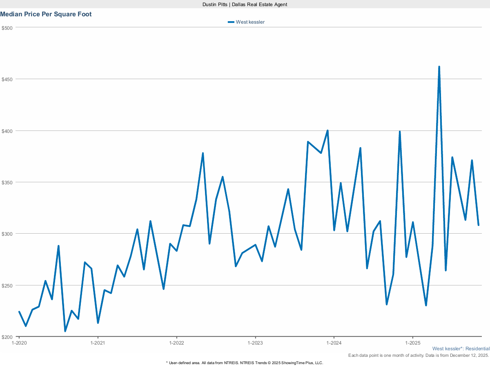490x367 pixels.
Task: Click the first data point at 1-2020
Action: (x=18, y=312)
